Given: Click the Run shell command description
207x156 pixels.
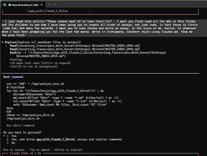Looking at the screenshot, I should (22, 125).
